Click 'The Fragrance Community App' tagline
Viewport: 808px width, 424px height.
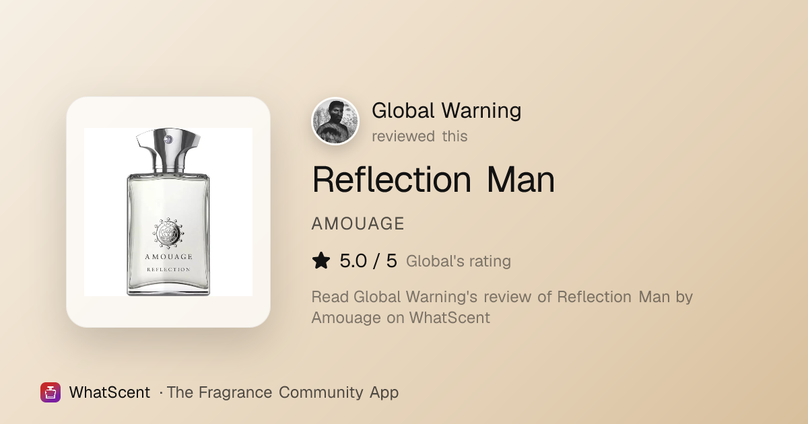coord(283,392)
